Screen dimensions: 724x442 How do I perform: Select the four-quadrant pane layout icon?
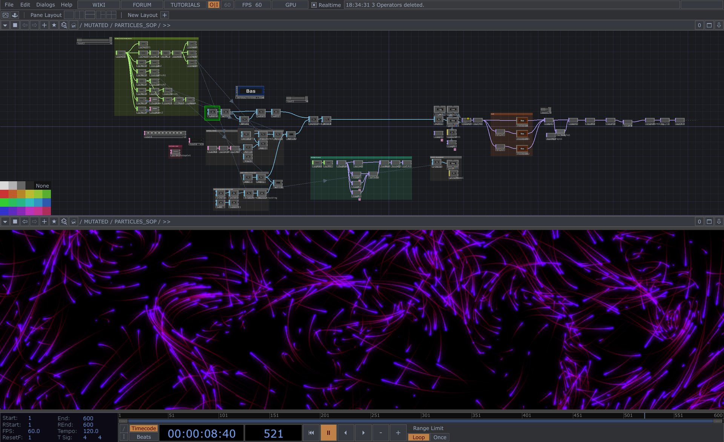point(111,15)
